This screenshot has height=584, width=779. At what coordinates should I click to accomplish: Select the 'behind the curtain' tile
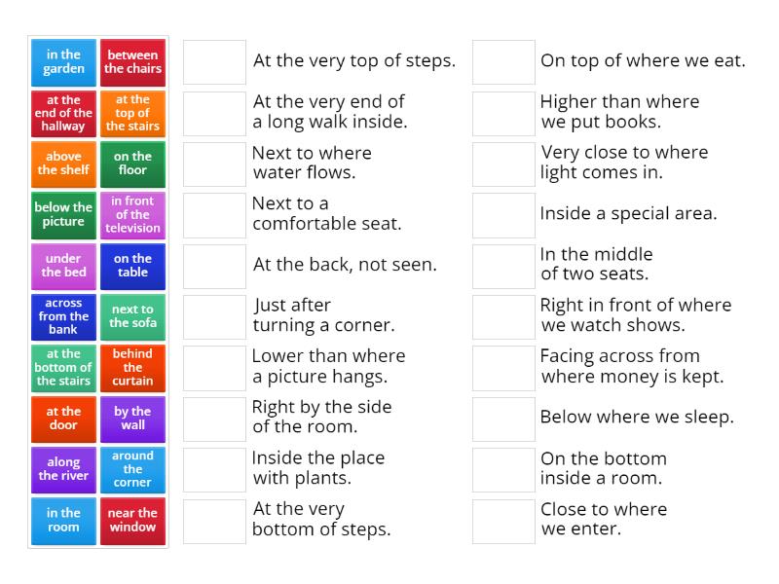[133, 368]
